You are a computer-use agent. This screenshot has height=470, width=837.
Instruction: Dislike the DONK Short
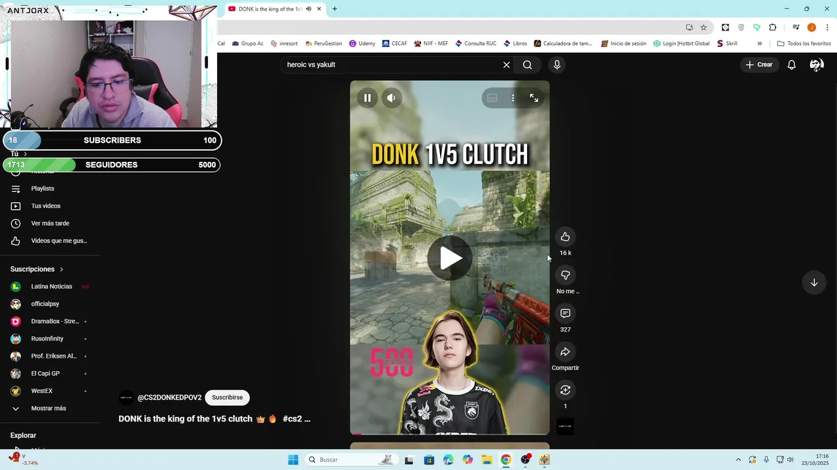566,275
